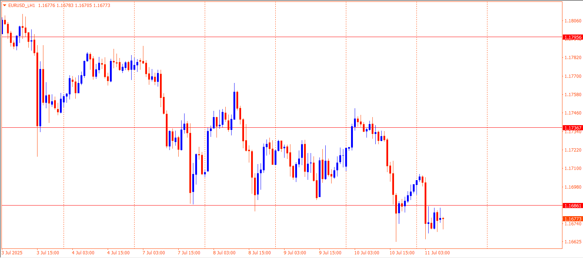Select the red 1.16861 price level label
This screenshot has width=583, height=258.
coord(573,206)
